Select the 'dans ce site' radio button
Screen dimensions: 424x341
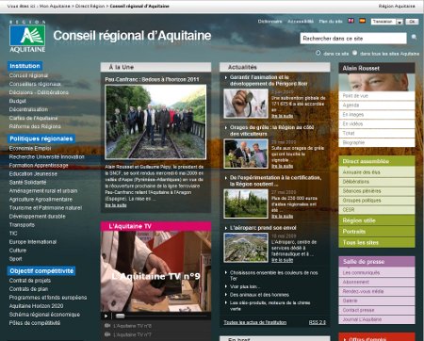tap(318, 53)
